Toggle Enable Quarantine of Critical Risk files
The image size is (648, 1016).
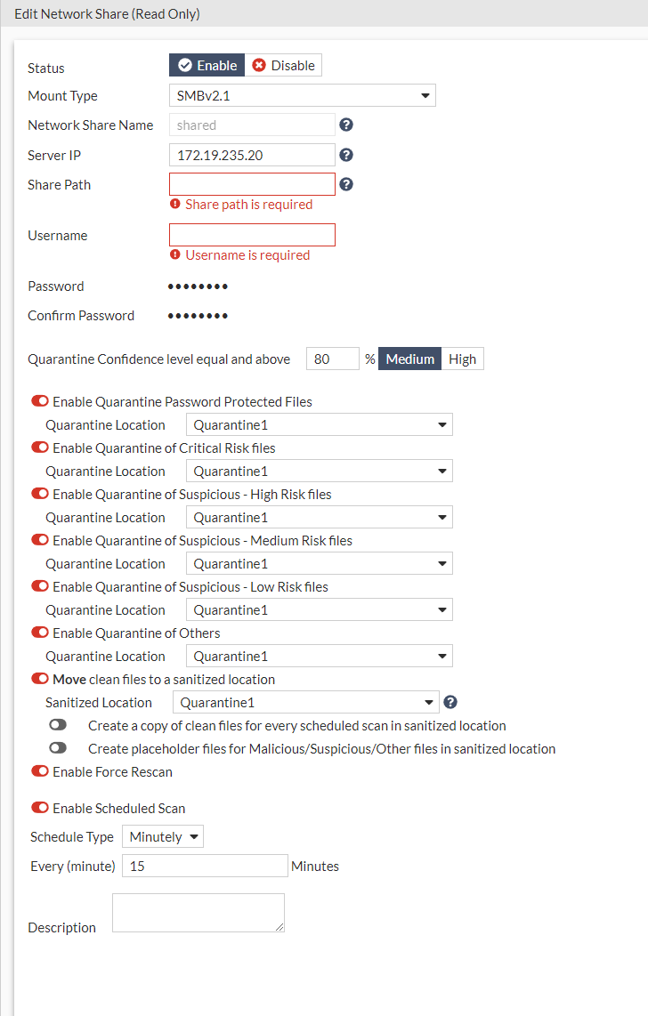pyautogui.click(x=40, y=448)
